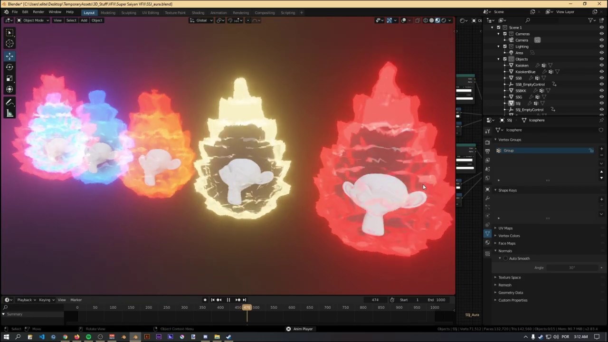The width and height of the screenshot is (608, 342).
Task: Expand the Vertex Colors panel
Action: 495,236
